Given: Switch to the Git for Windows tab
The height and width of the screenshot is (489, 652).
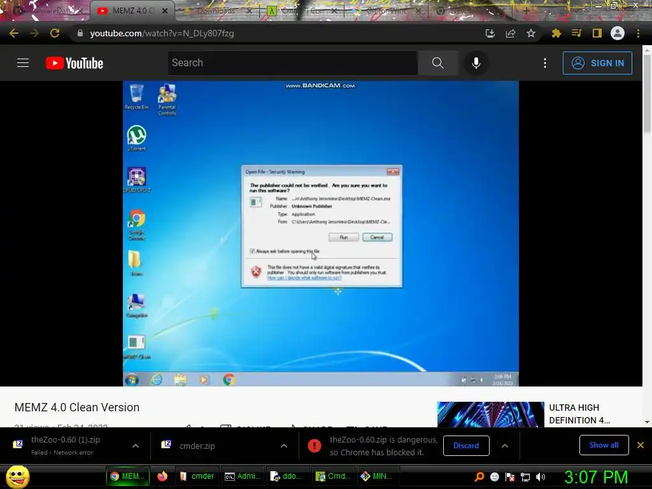Looking at the screenshot, I should point(386,11).
